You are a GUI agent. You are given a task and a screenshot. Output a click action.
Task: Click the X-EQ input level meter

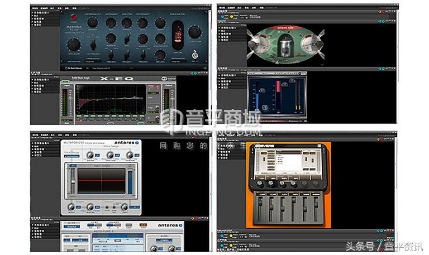[65, 103]
